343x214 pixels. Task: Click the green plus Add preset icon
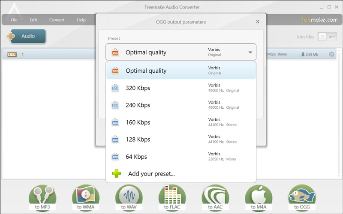[116, 174]
